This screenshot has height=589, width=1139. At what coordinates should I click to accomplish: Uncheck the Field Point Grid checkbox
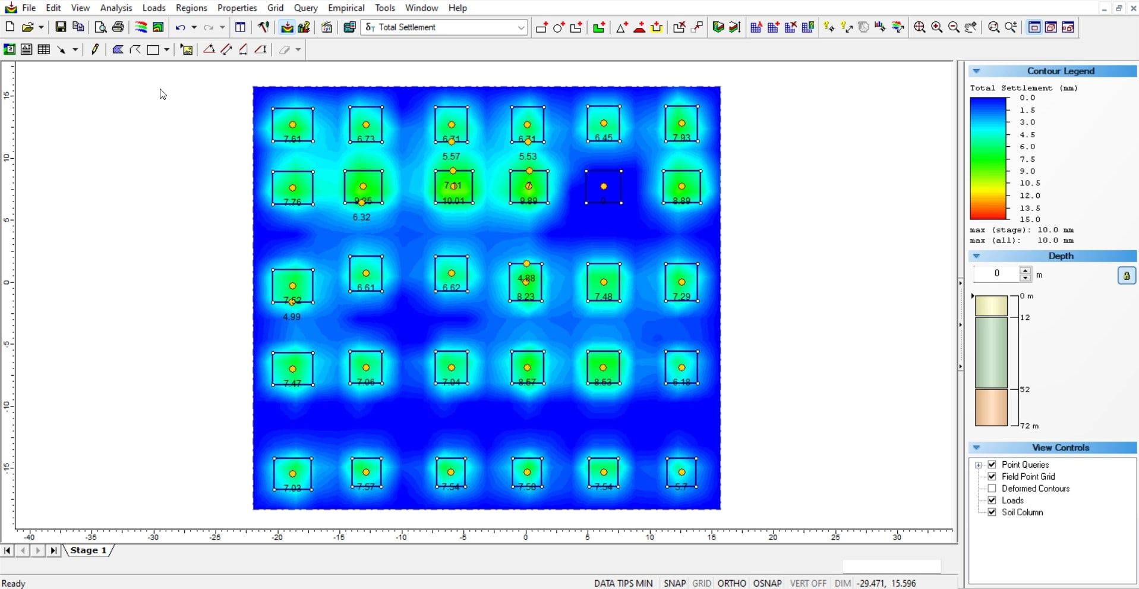point(992,477)
